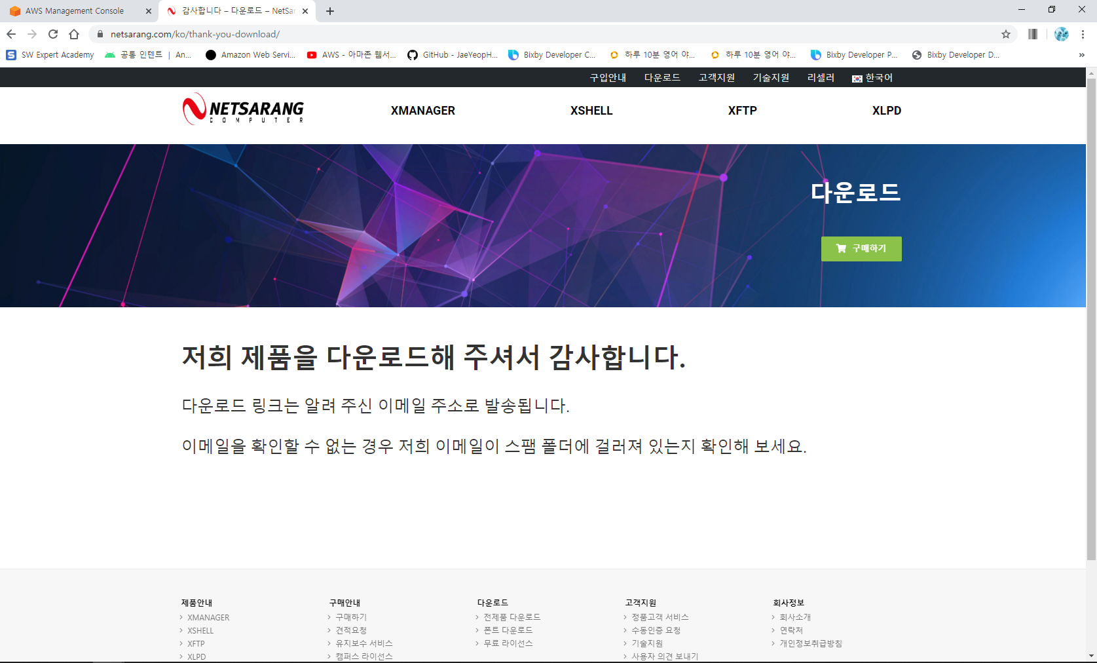
Task: Open GitHub JaeYeopH bookmark
Action: (453, 55)
